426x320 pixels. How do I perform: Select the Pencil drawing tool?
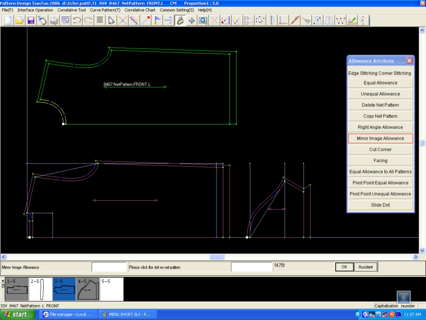[x=294, y=21]
